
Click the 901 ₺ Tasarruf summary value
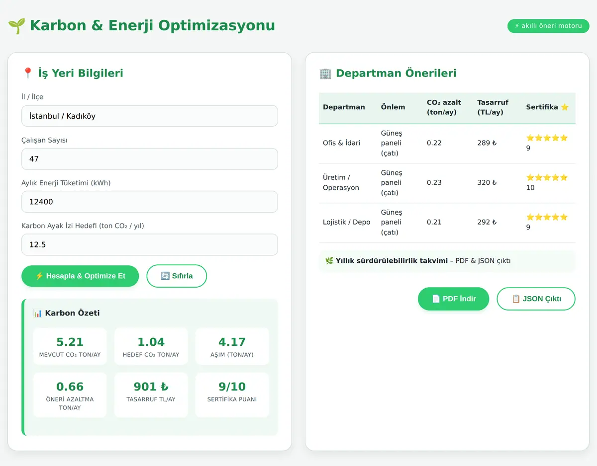point(151,387)
